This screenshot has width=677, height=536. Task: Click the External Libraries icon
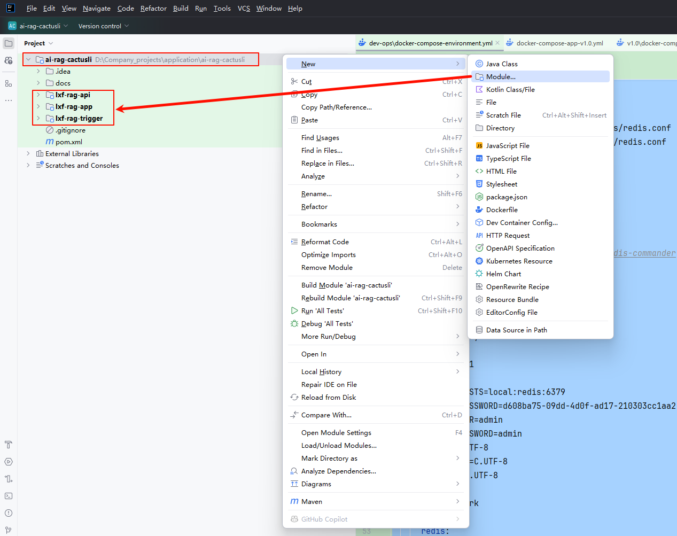(40, 153)
